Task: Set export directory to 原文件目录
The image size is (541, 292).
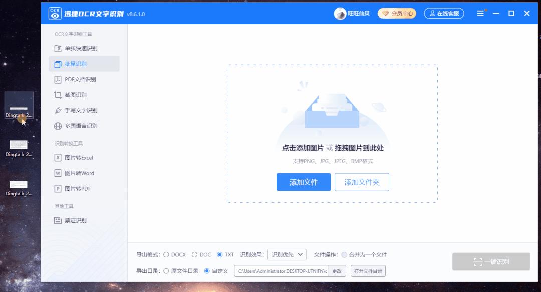Action: pyautogui.click(x=168, y=270)
